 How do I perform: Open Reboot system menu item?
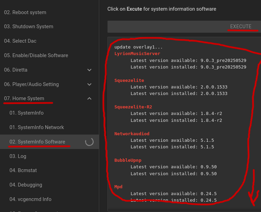(x=25, y=12)
